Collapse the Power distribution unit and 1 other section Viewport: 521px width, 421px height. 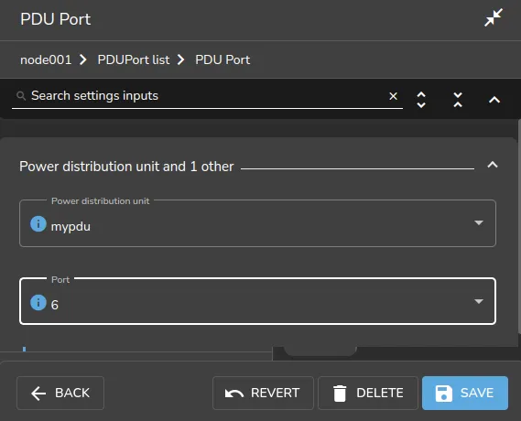493,165
